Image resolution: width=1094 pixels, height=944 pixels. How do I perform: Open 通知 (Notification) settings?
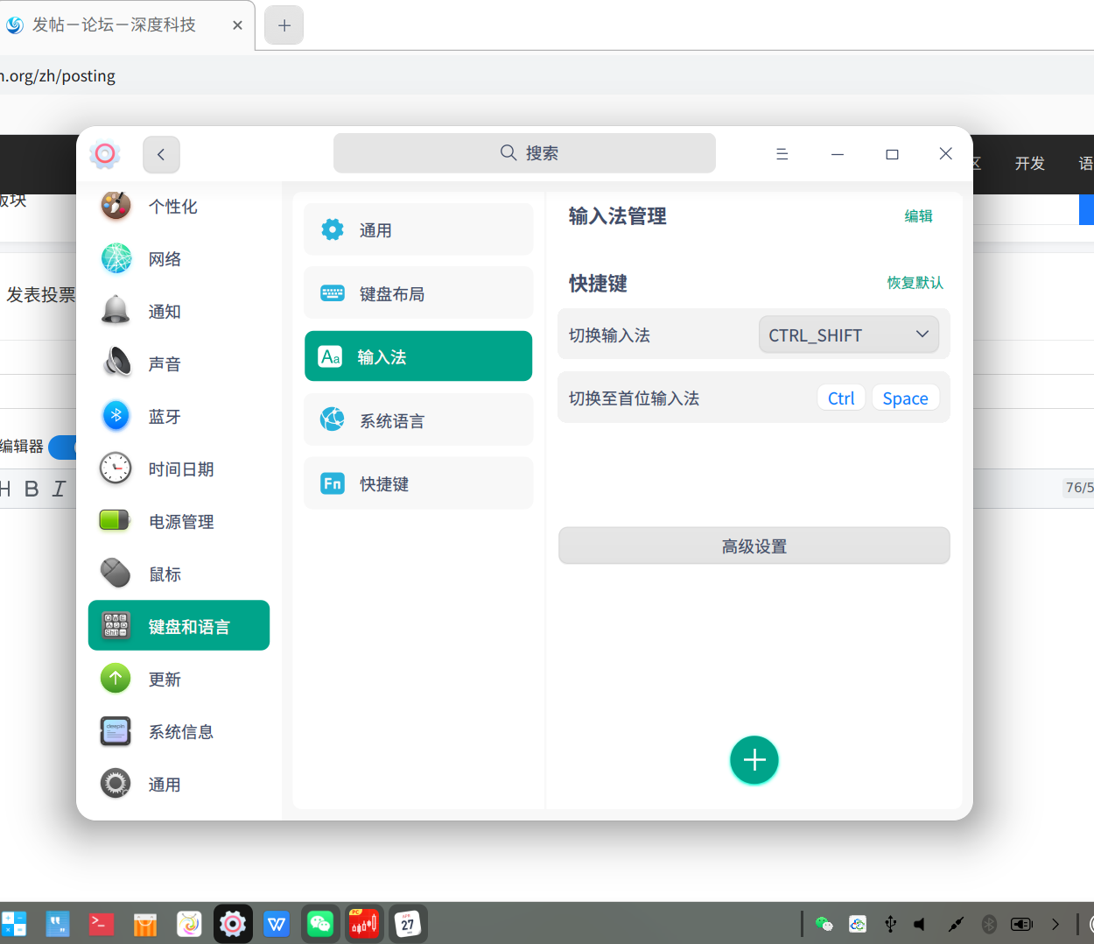(179, 312)
